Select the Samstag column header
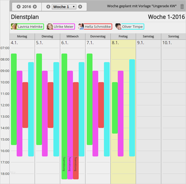The width and height of the screenshot is (186, 184). pos(148,36)
